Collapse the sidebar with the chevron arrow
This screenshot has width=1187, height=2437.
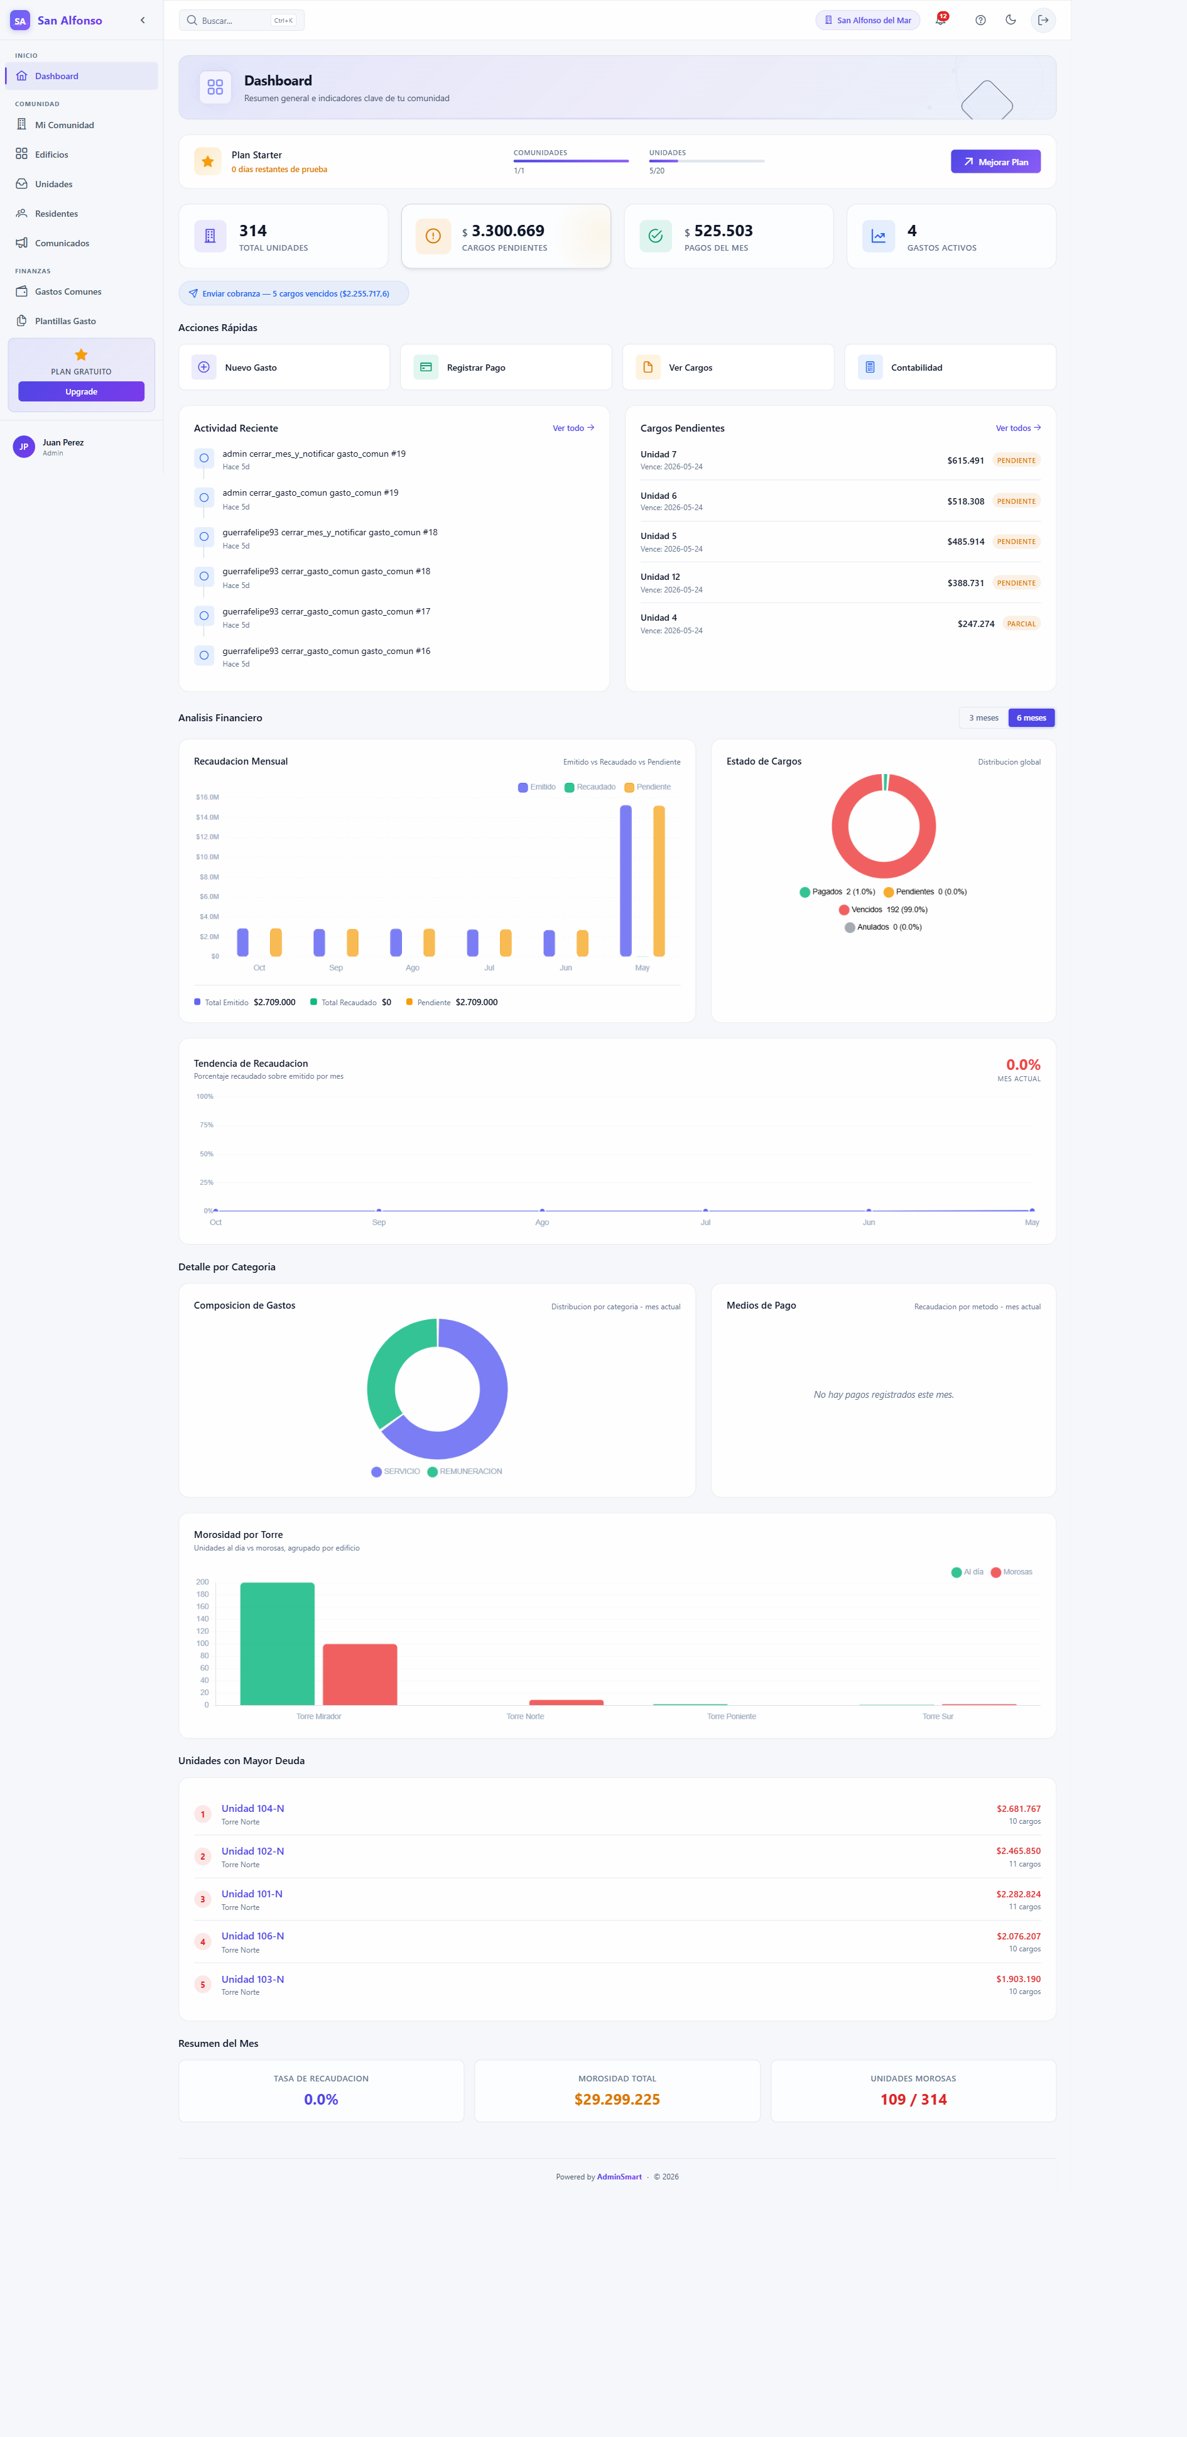(143, 20)
